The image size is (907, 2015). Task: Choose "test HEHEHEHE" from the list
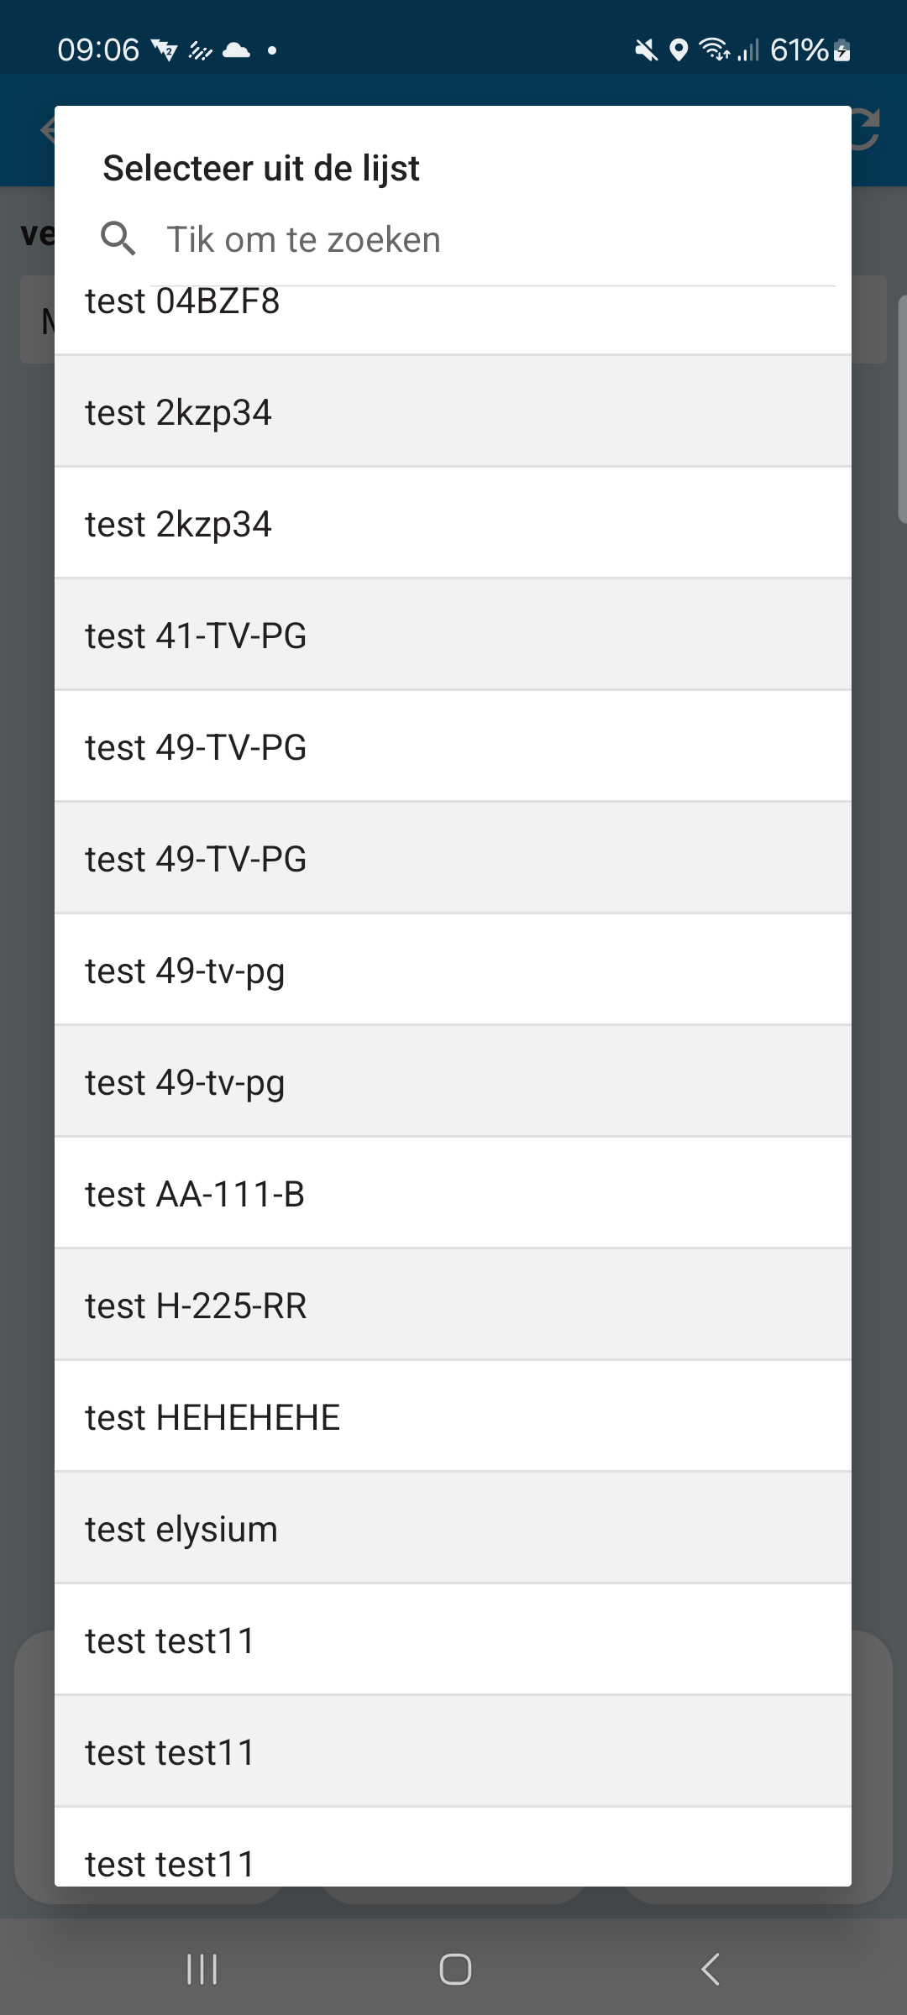(x=453, y=1417)
